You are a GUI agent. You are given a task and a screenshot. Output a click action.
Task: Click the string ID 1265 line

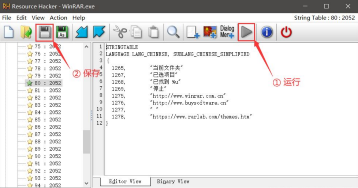click(147, 68)
